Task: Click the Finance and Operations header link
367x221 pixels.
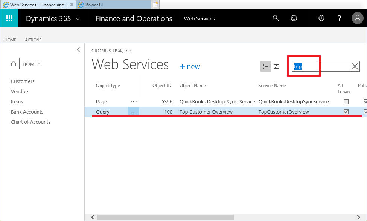Action: coord(134,18)
